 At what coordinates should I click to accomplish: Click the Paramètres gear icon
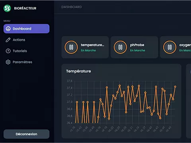pos(8,62)
